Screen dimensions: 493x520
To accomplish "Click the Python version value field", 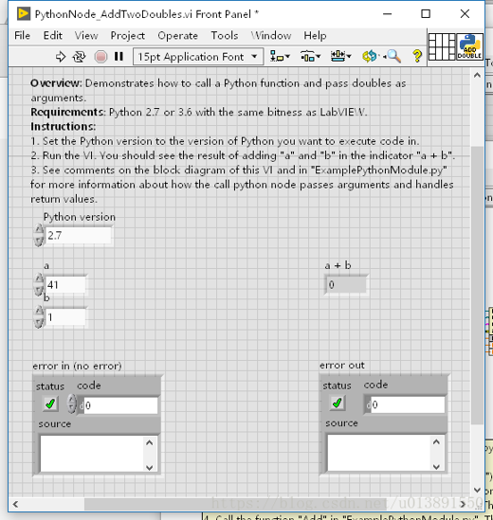I will point(79,236).
